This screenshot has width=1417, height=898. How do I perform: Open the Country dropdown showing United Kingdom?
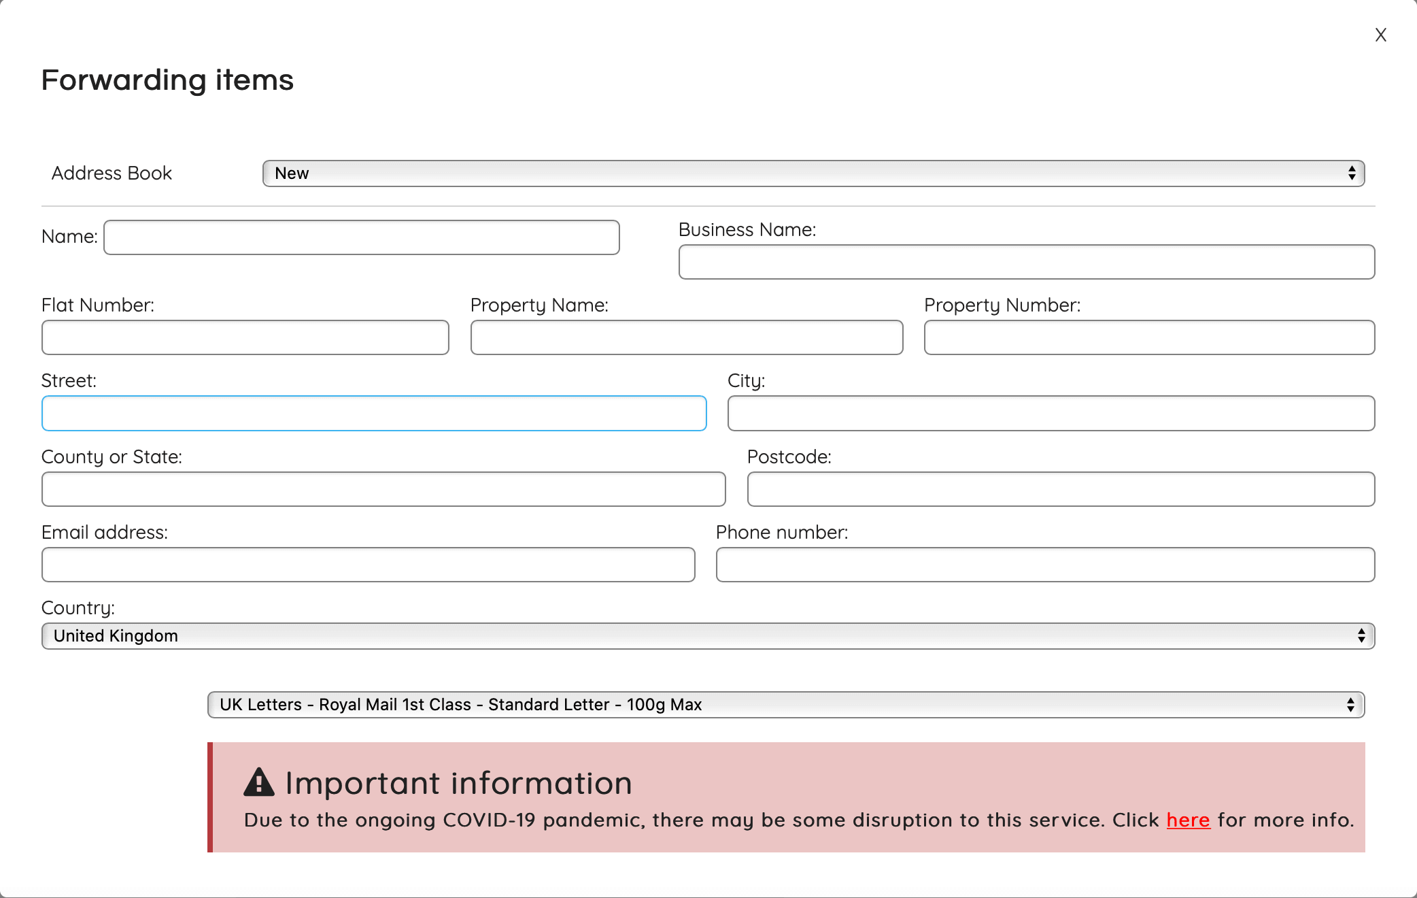(x=708, y=636)
